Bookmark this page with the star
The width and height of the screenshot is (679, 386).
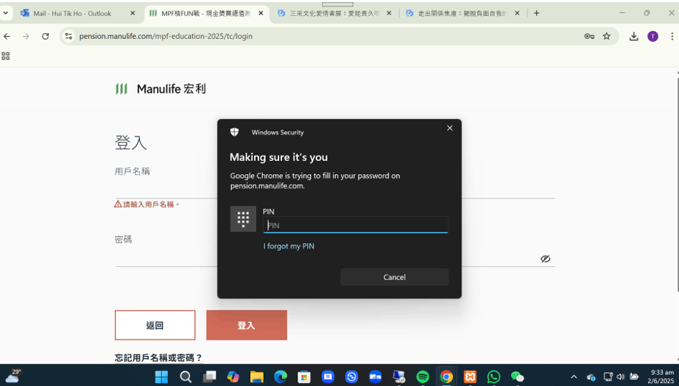coord(607,36)
